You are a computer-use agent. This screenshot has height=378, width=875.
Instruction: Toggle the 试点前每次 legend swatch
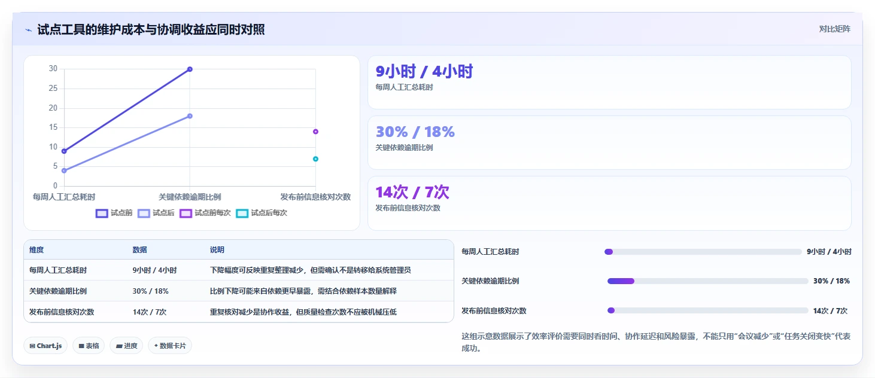(x=186, y=213)
